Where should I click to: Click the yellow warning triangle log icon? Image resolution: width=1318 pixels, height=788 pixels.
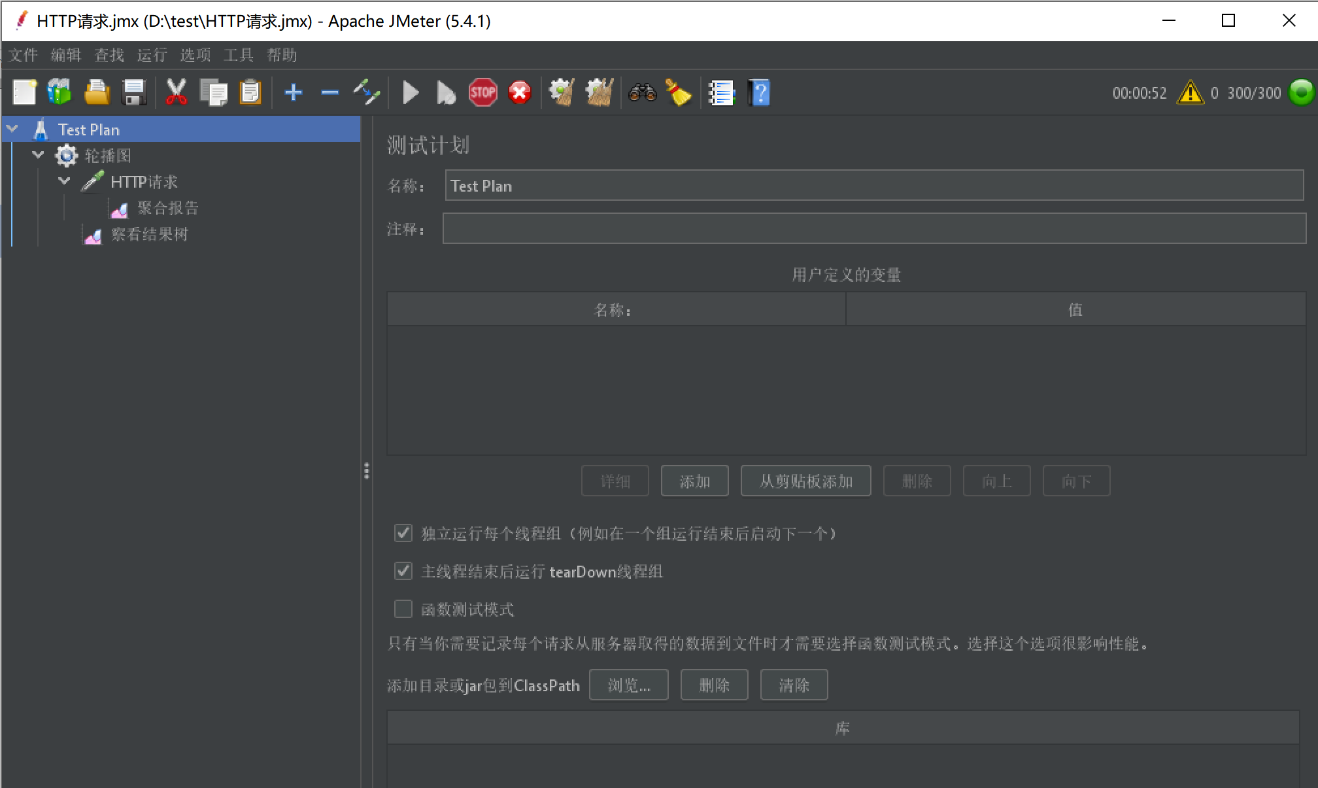pos(1190,93)
